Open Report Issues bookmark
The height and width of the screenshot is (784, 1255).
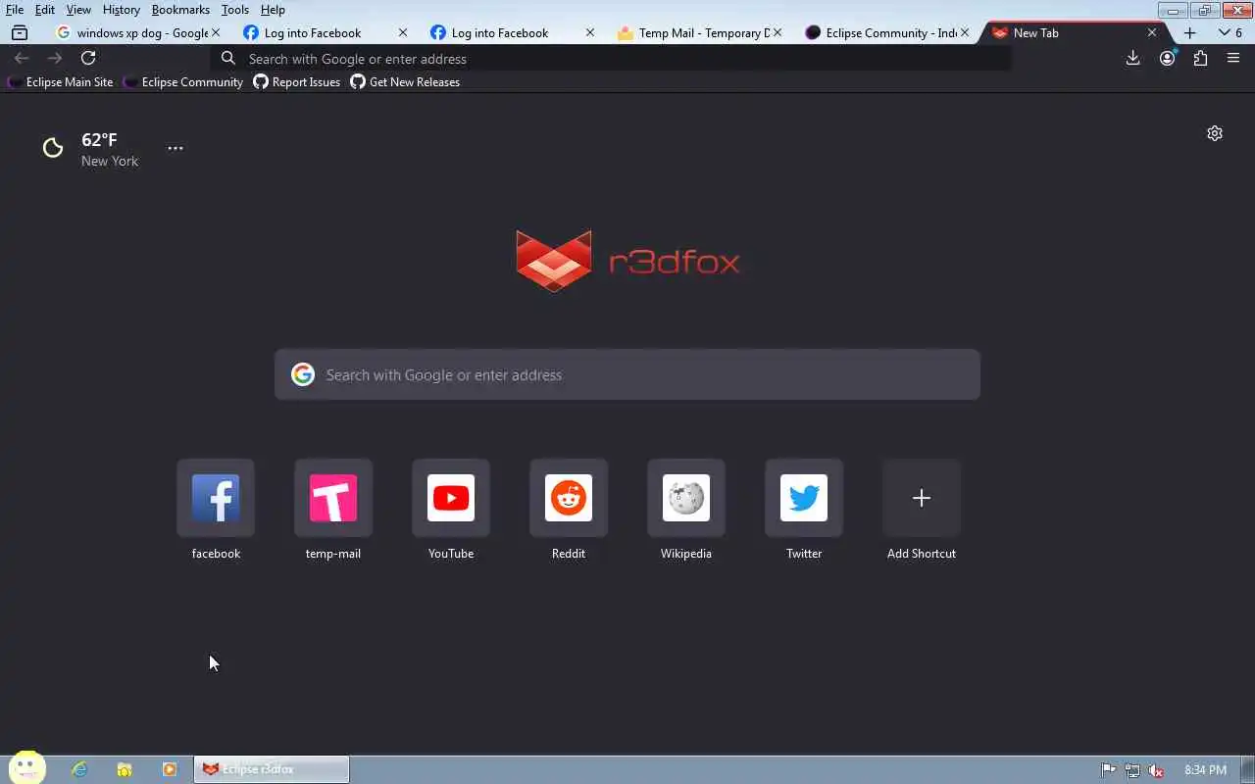click(296, 82)
